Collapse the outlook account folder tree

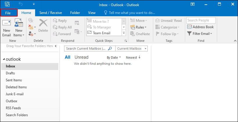click(x=3, y=59)
